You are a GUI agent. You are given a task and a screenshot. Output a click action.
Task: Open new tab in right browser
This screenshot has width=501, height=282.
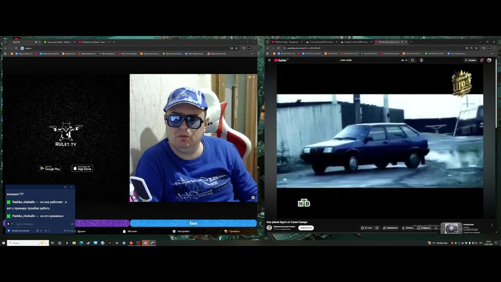[411, 42]
